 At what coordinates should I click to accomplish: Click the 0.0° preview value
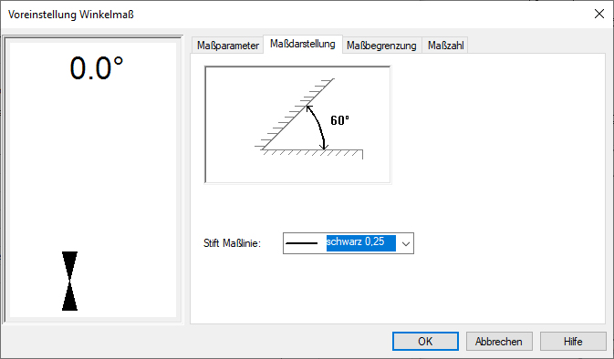pos(97,68)
